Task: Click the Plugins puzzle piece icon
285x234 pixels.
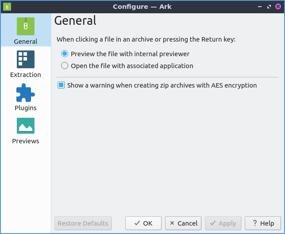Action: (26, 92)
